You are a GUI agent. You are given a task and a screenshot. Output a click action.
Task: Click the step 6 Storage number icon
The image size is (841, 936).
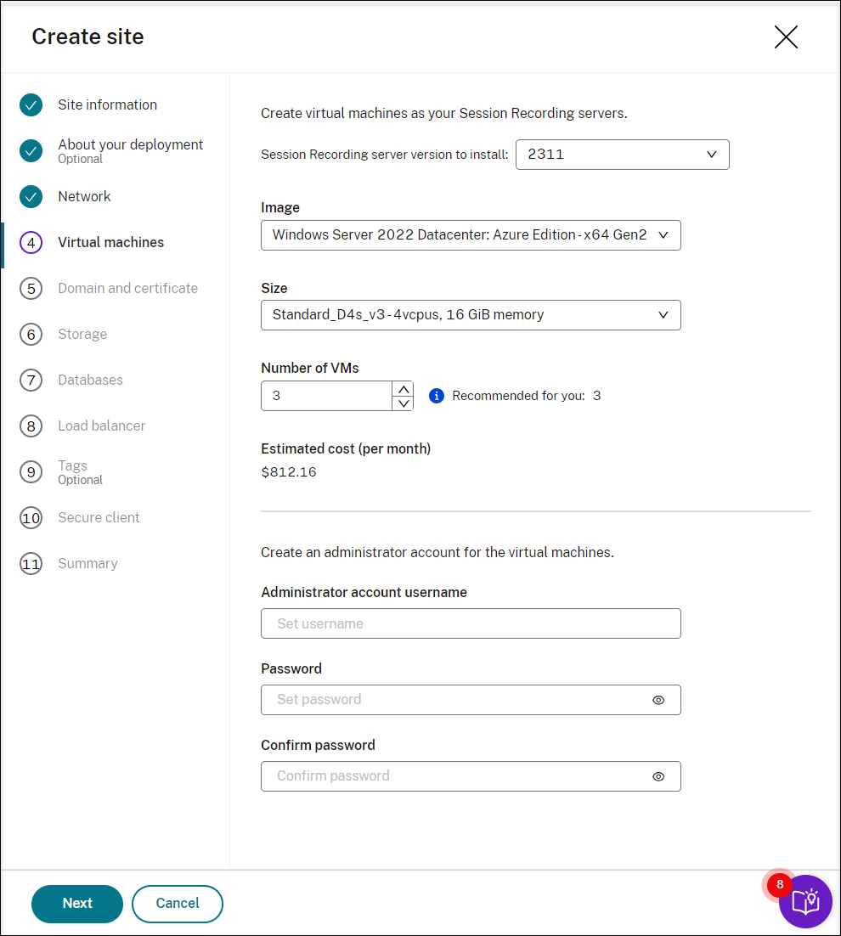(31, 335)
